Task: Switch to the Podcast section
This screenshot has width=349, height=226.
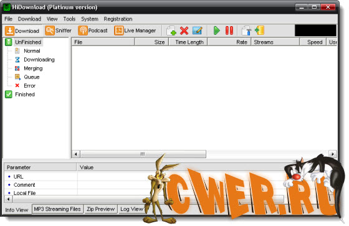Action: (93, 31)
